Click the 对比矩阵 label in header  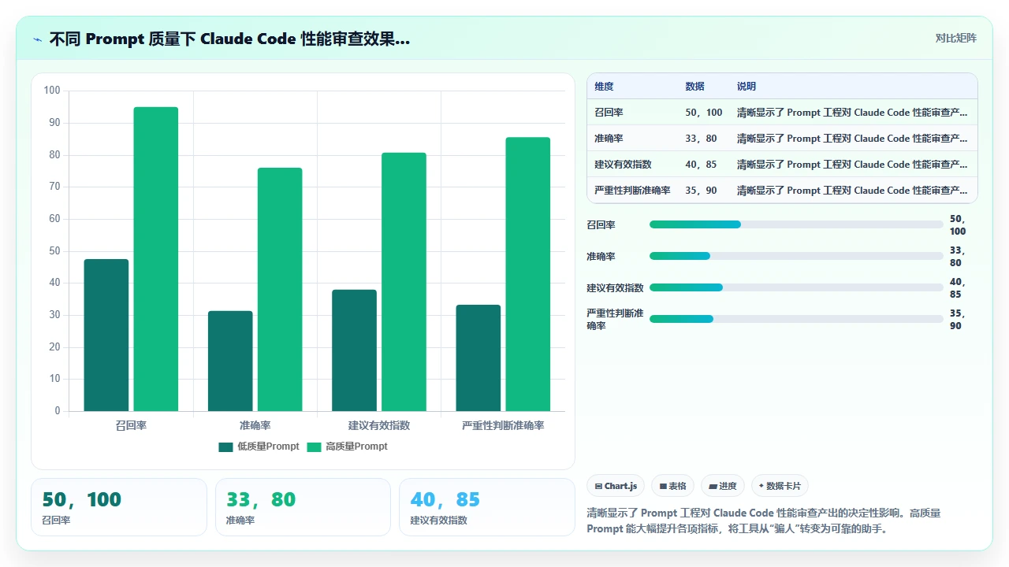coord(955,39)
